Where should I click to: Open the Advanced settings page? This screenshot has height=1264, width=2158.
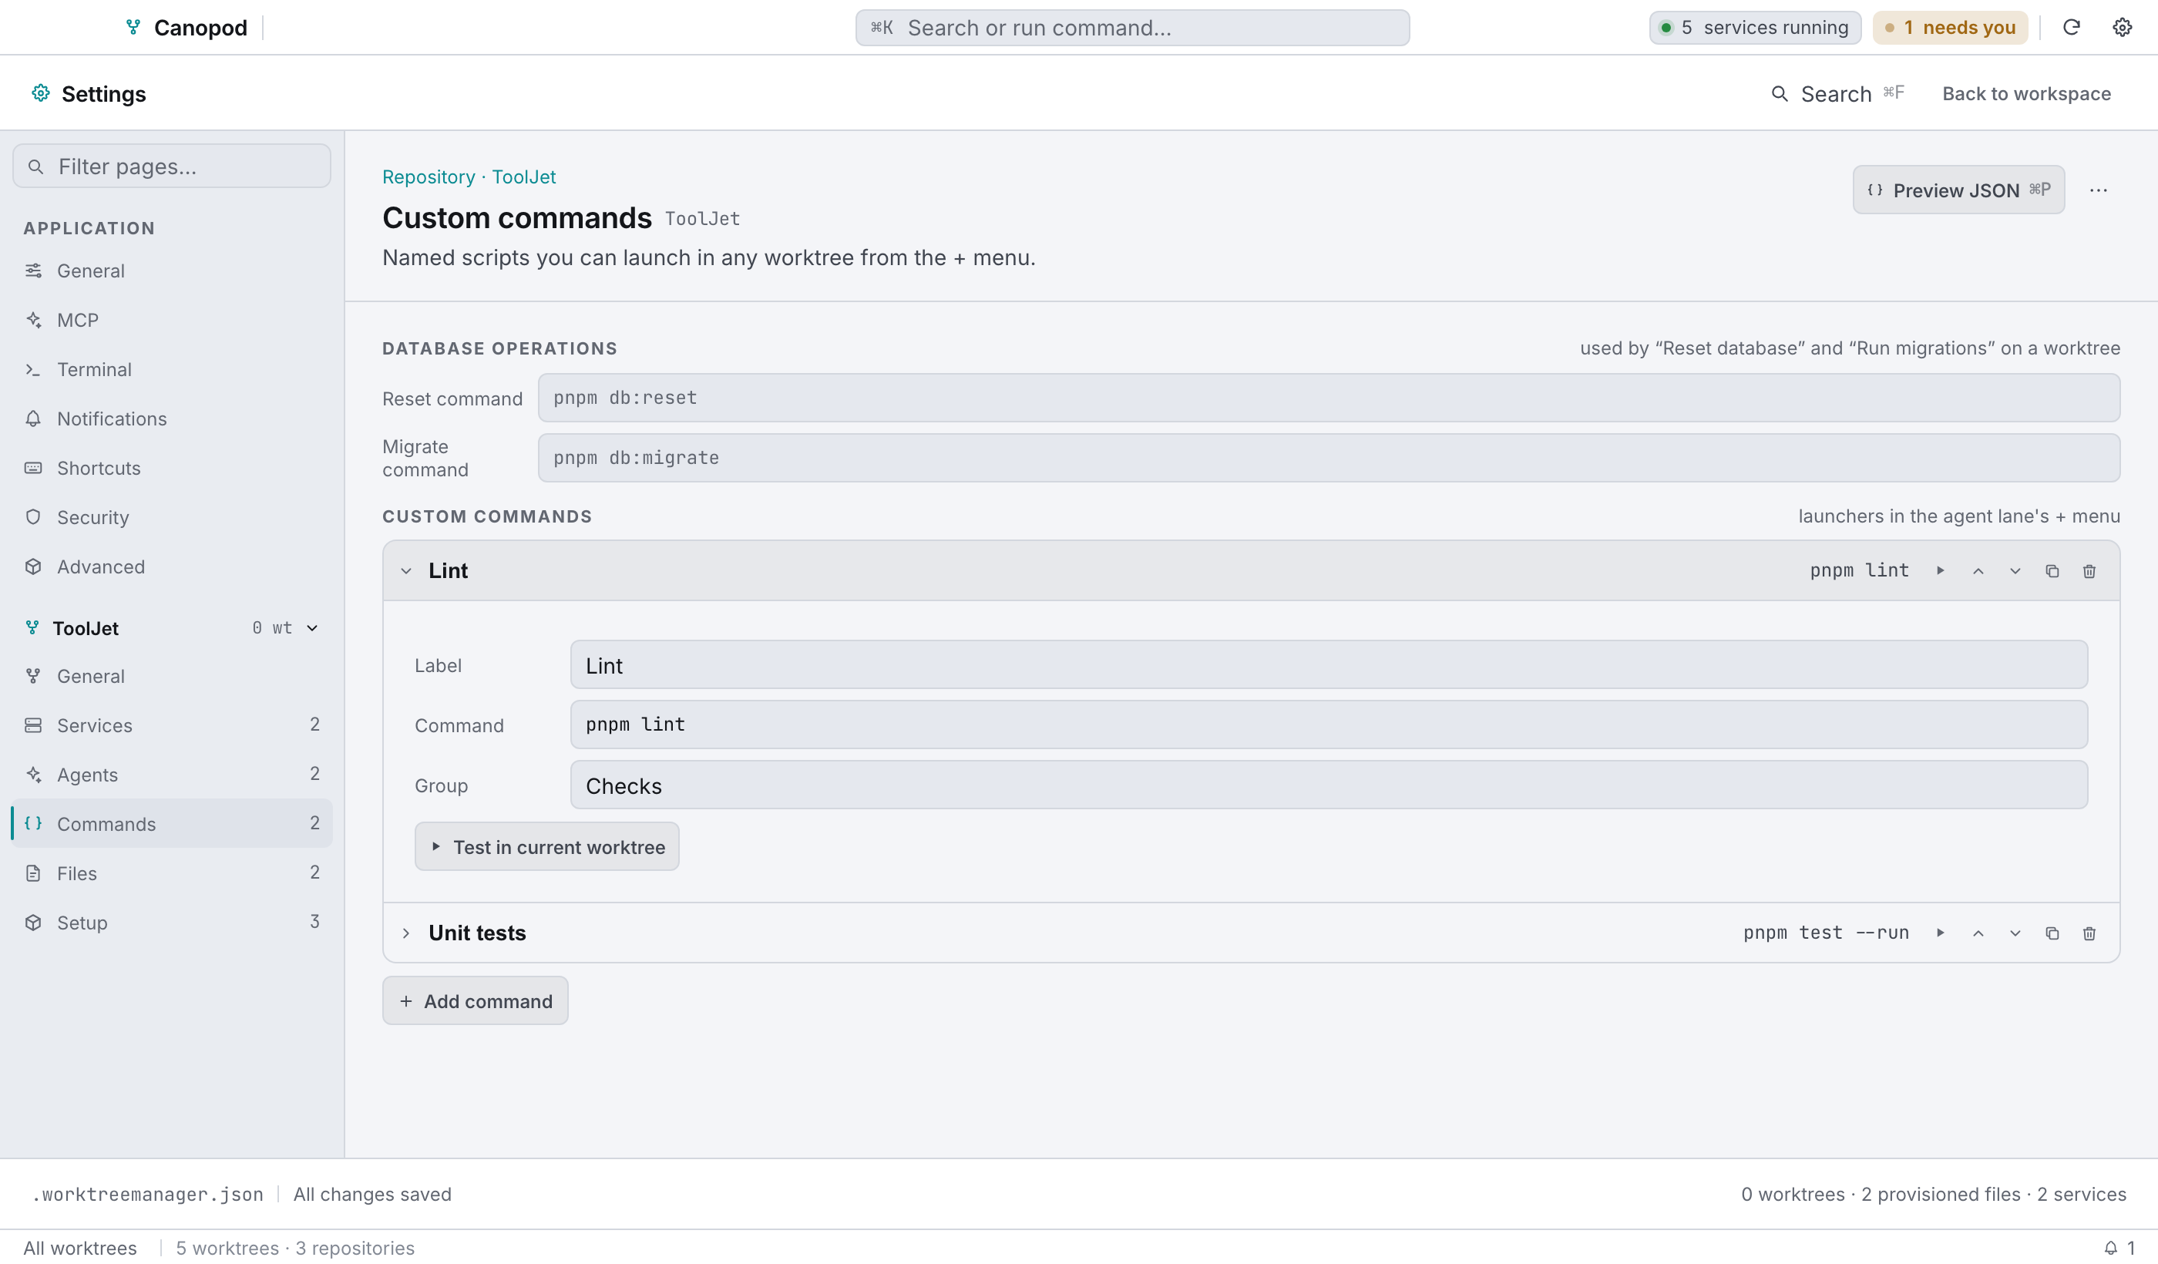click(171, 567)
